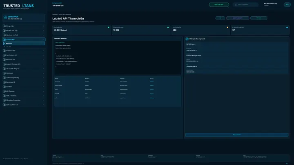Click the TEN-BANK-047 tenant label
Viewport: 294px width, 165px height.
pos(58,6)
